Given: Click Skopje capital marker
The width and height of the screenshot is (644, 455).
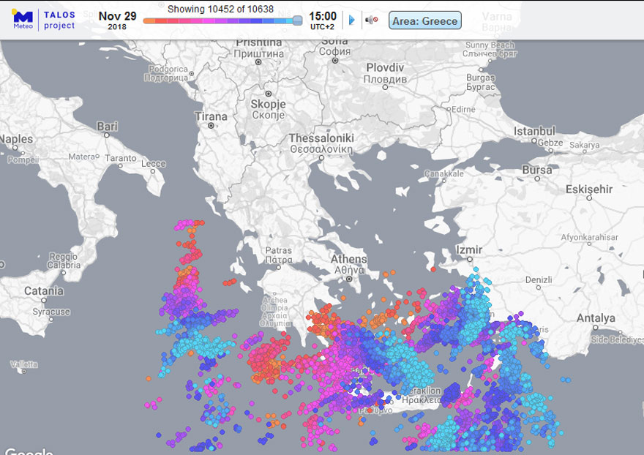Looking at the screenshot, I should (269, 94).
